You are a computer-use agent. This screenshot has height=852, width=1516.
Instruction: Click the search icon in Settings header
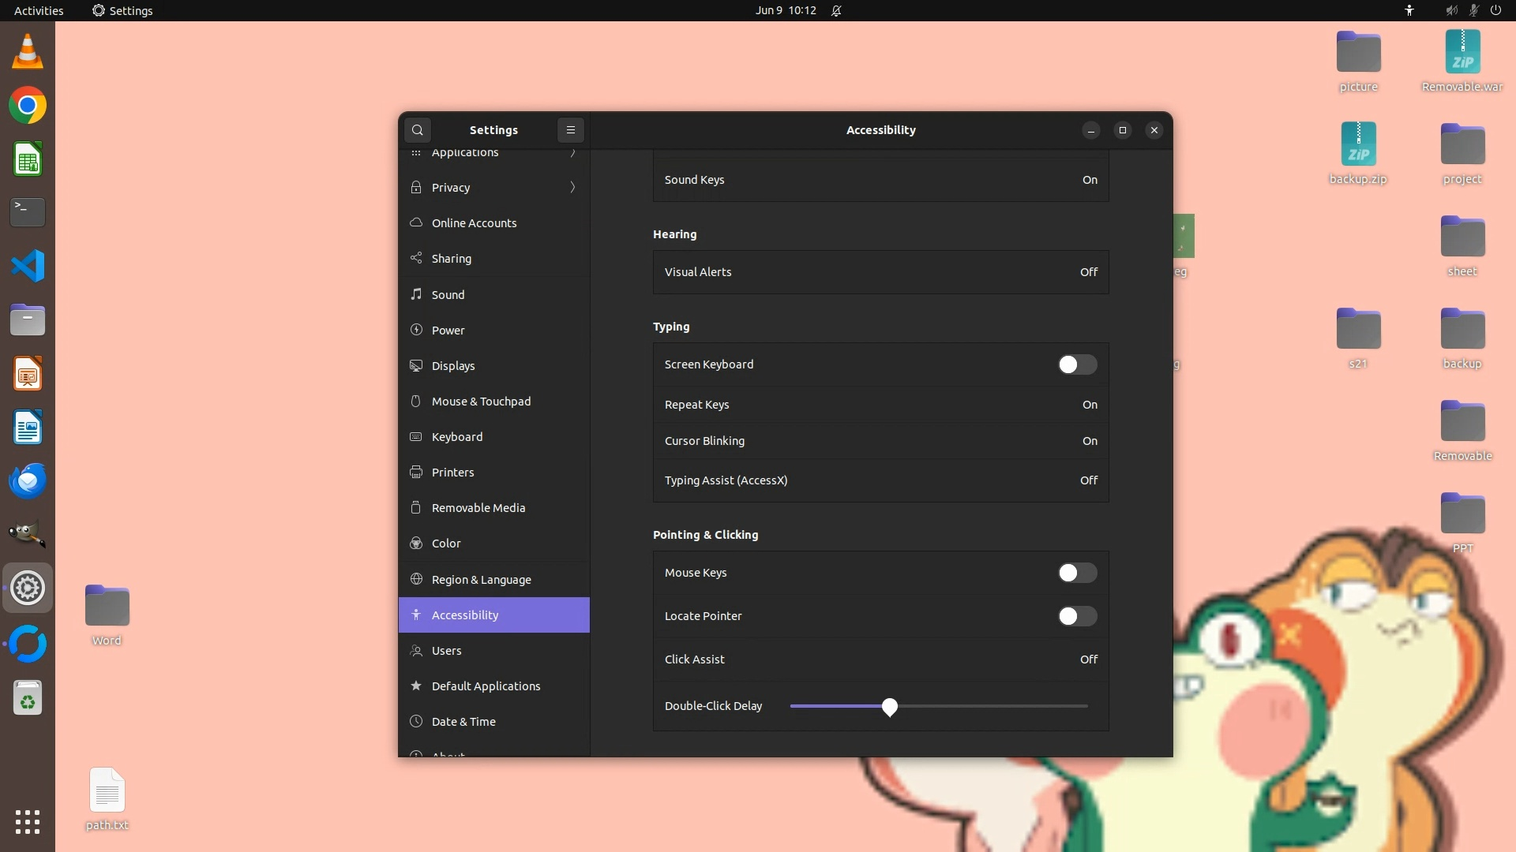418,130
